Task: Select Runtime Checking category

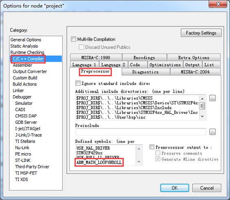Action: (27, 52)
